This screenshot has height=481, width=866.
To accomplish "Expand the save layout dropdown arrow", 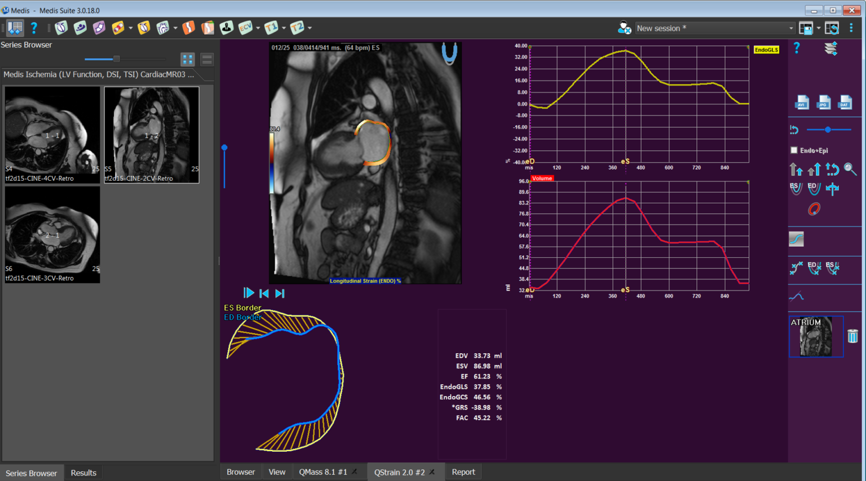I will [819, 28].
